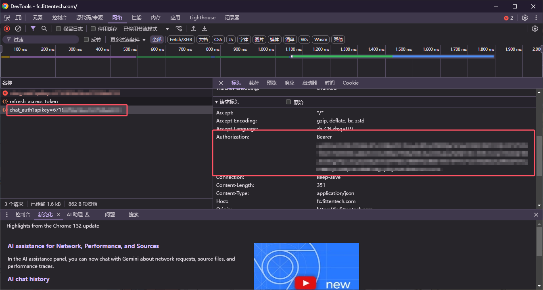Switch drawer to AI 助理 tab

click(78, 215)
